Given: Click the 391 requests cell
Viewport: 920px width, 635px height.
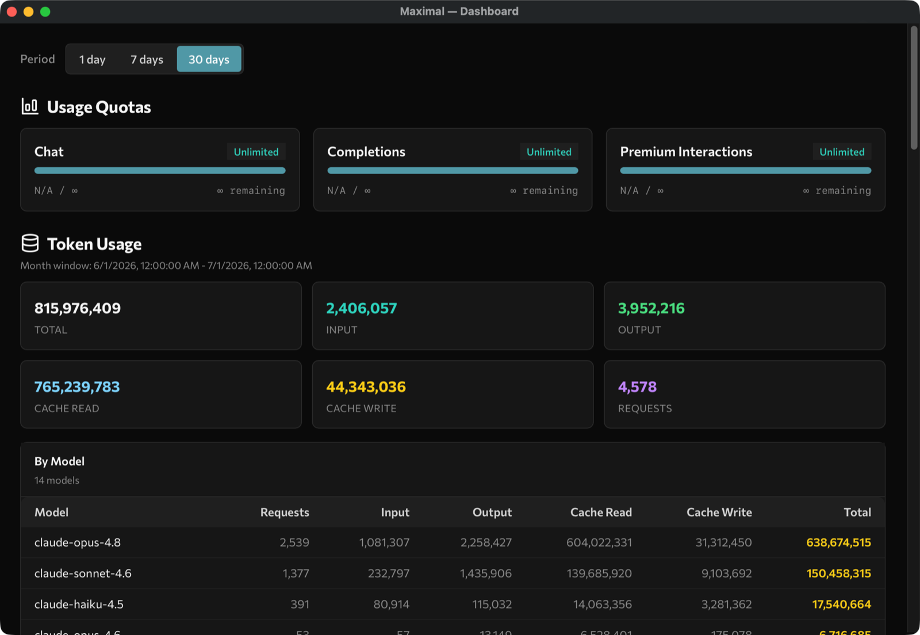Looking at the screenshot, I should point(300,605).
